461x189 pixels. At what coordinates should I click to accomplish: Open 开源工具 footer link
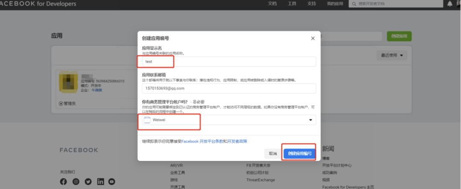[178, 186]
